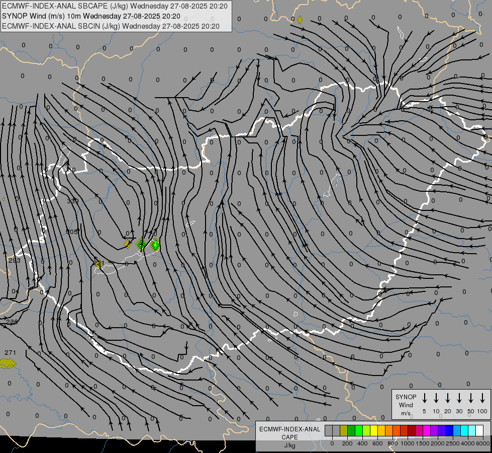Select the olive swatch in CAPE legend
The width and height of the screenshot is (492, 453).
(344, 430)
